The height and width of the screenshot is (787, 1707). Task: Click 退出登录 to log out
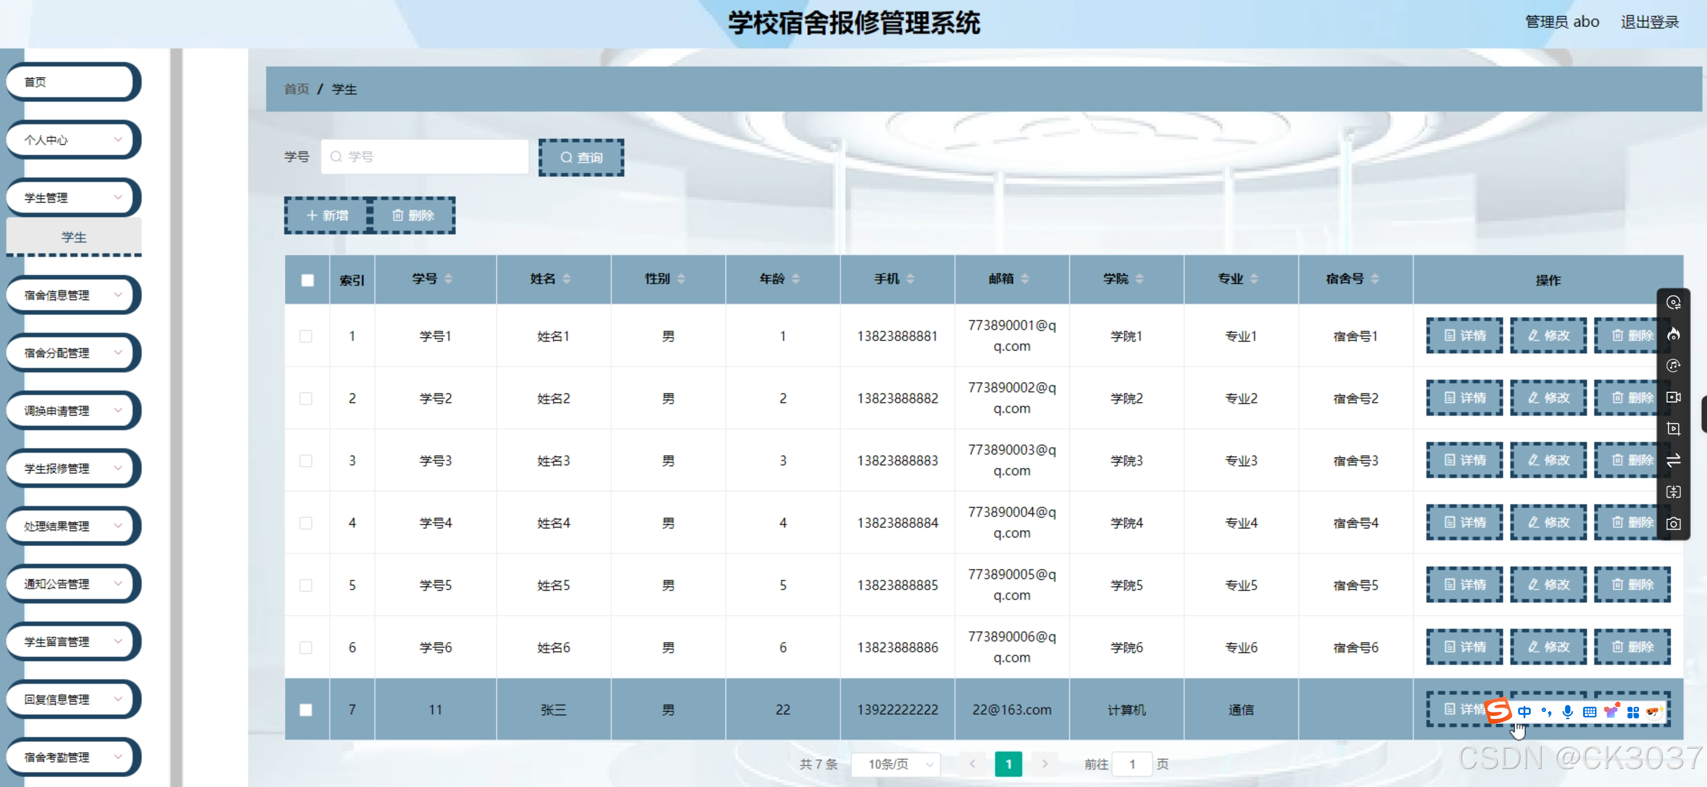tap(1650, 20)
